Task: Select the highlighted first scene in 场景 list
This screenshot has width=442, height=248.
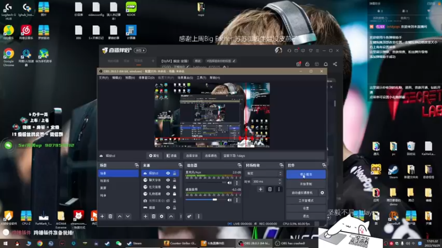Action: [x=118, y=173]
